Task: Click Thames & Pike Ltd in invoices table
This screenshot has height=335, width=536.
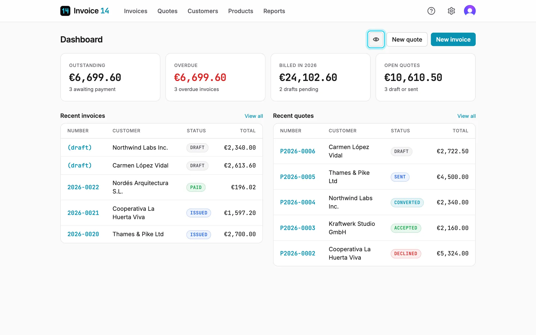Action: pyautogui.click(x=138, y=234)
